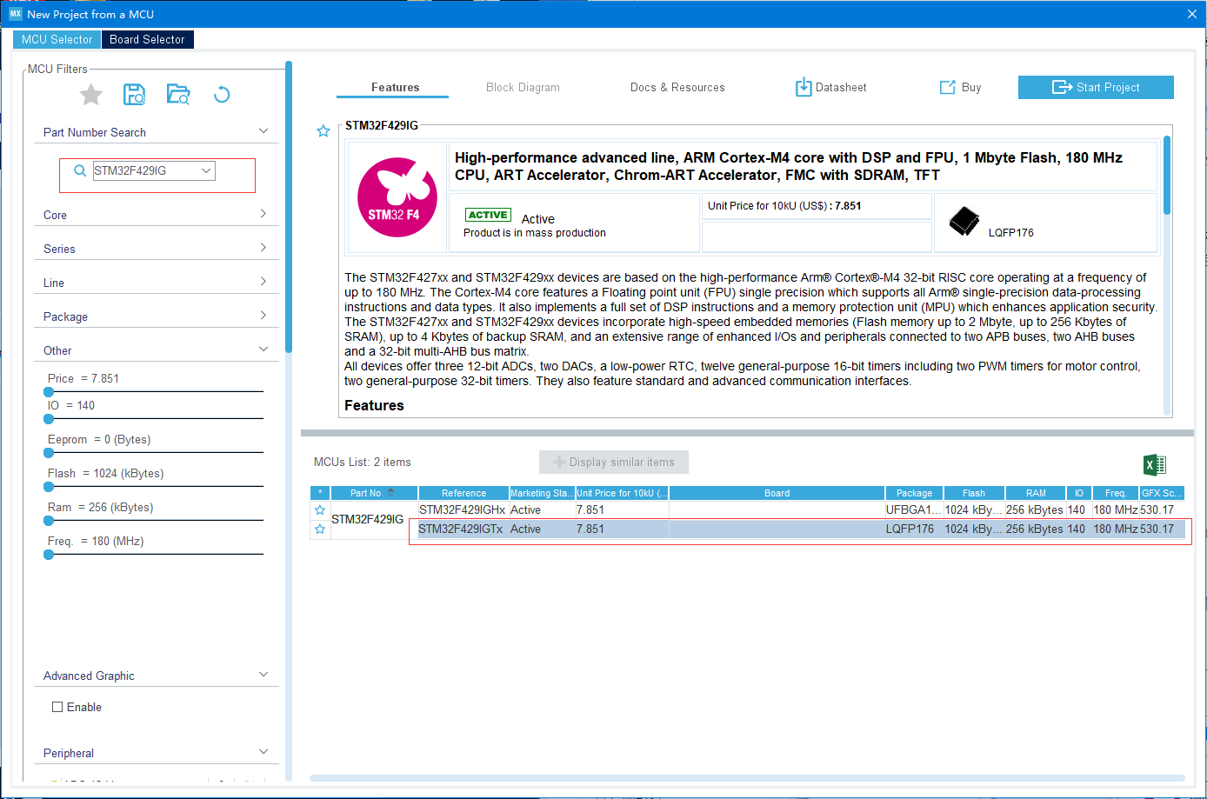This screenshot has width=1207, height=799.
Task: Click the star column header
Action: pyautogui.click(x=320, y=493)
